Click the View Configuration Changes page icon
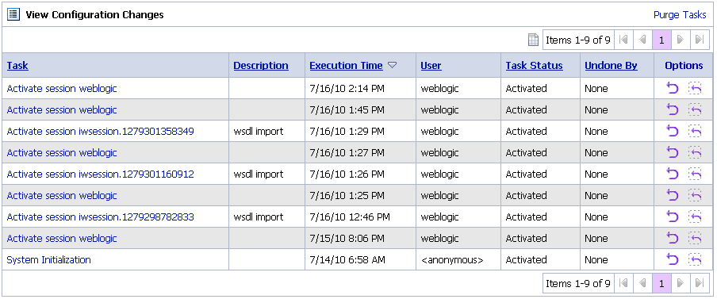This screenshot has height=299, width=717. coord(13,14)
